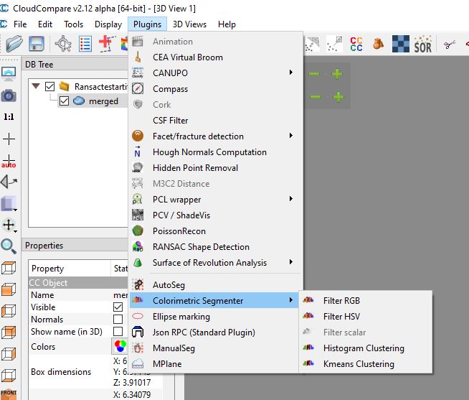Click the Open file folder icon
The width and height of the screenshot is (469, 400).
14,44
